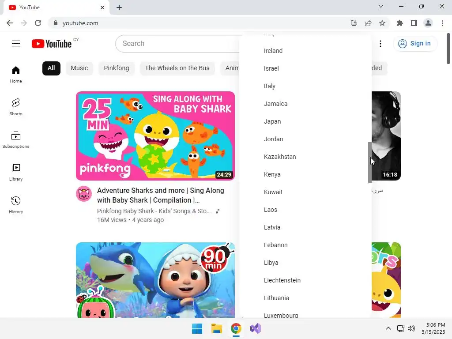
Task: Select the Pinkfong filter chip
Action: (117, 68)
